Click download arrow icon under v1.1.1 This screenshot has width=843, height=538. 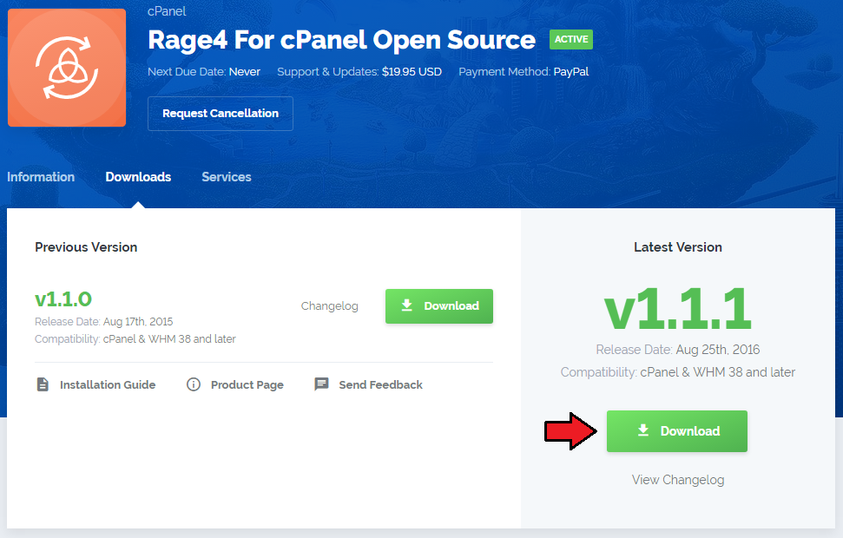(643, 430)
